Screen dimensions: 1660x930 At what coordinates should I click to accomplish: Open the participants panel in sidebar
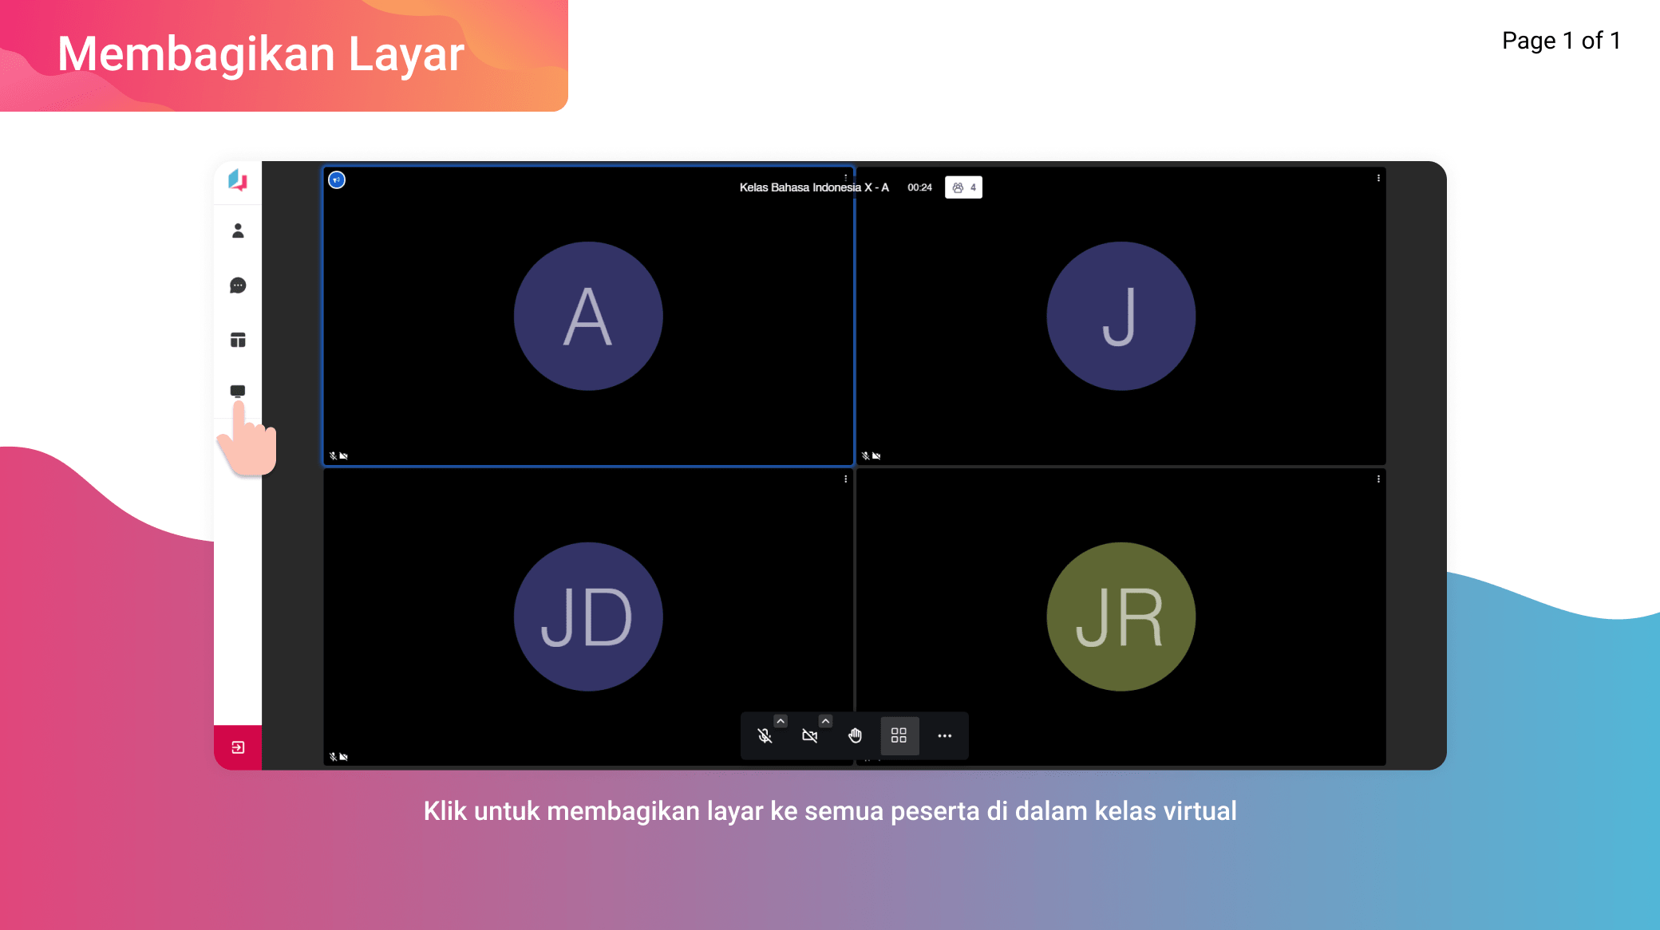coord(238,231)
